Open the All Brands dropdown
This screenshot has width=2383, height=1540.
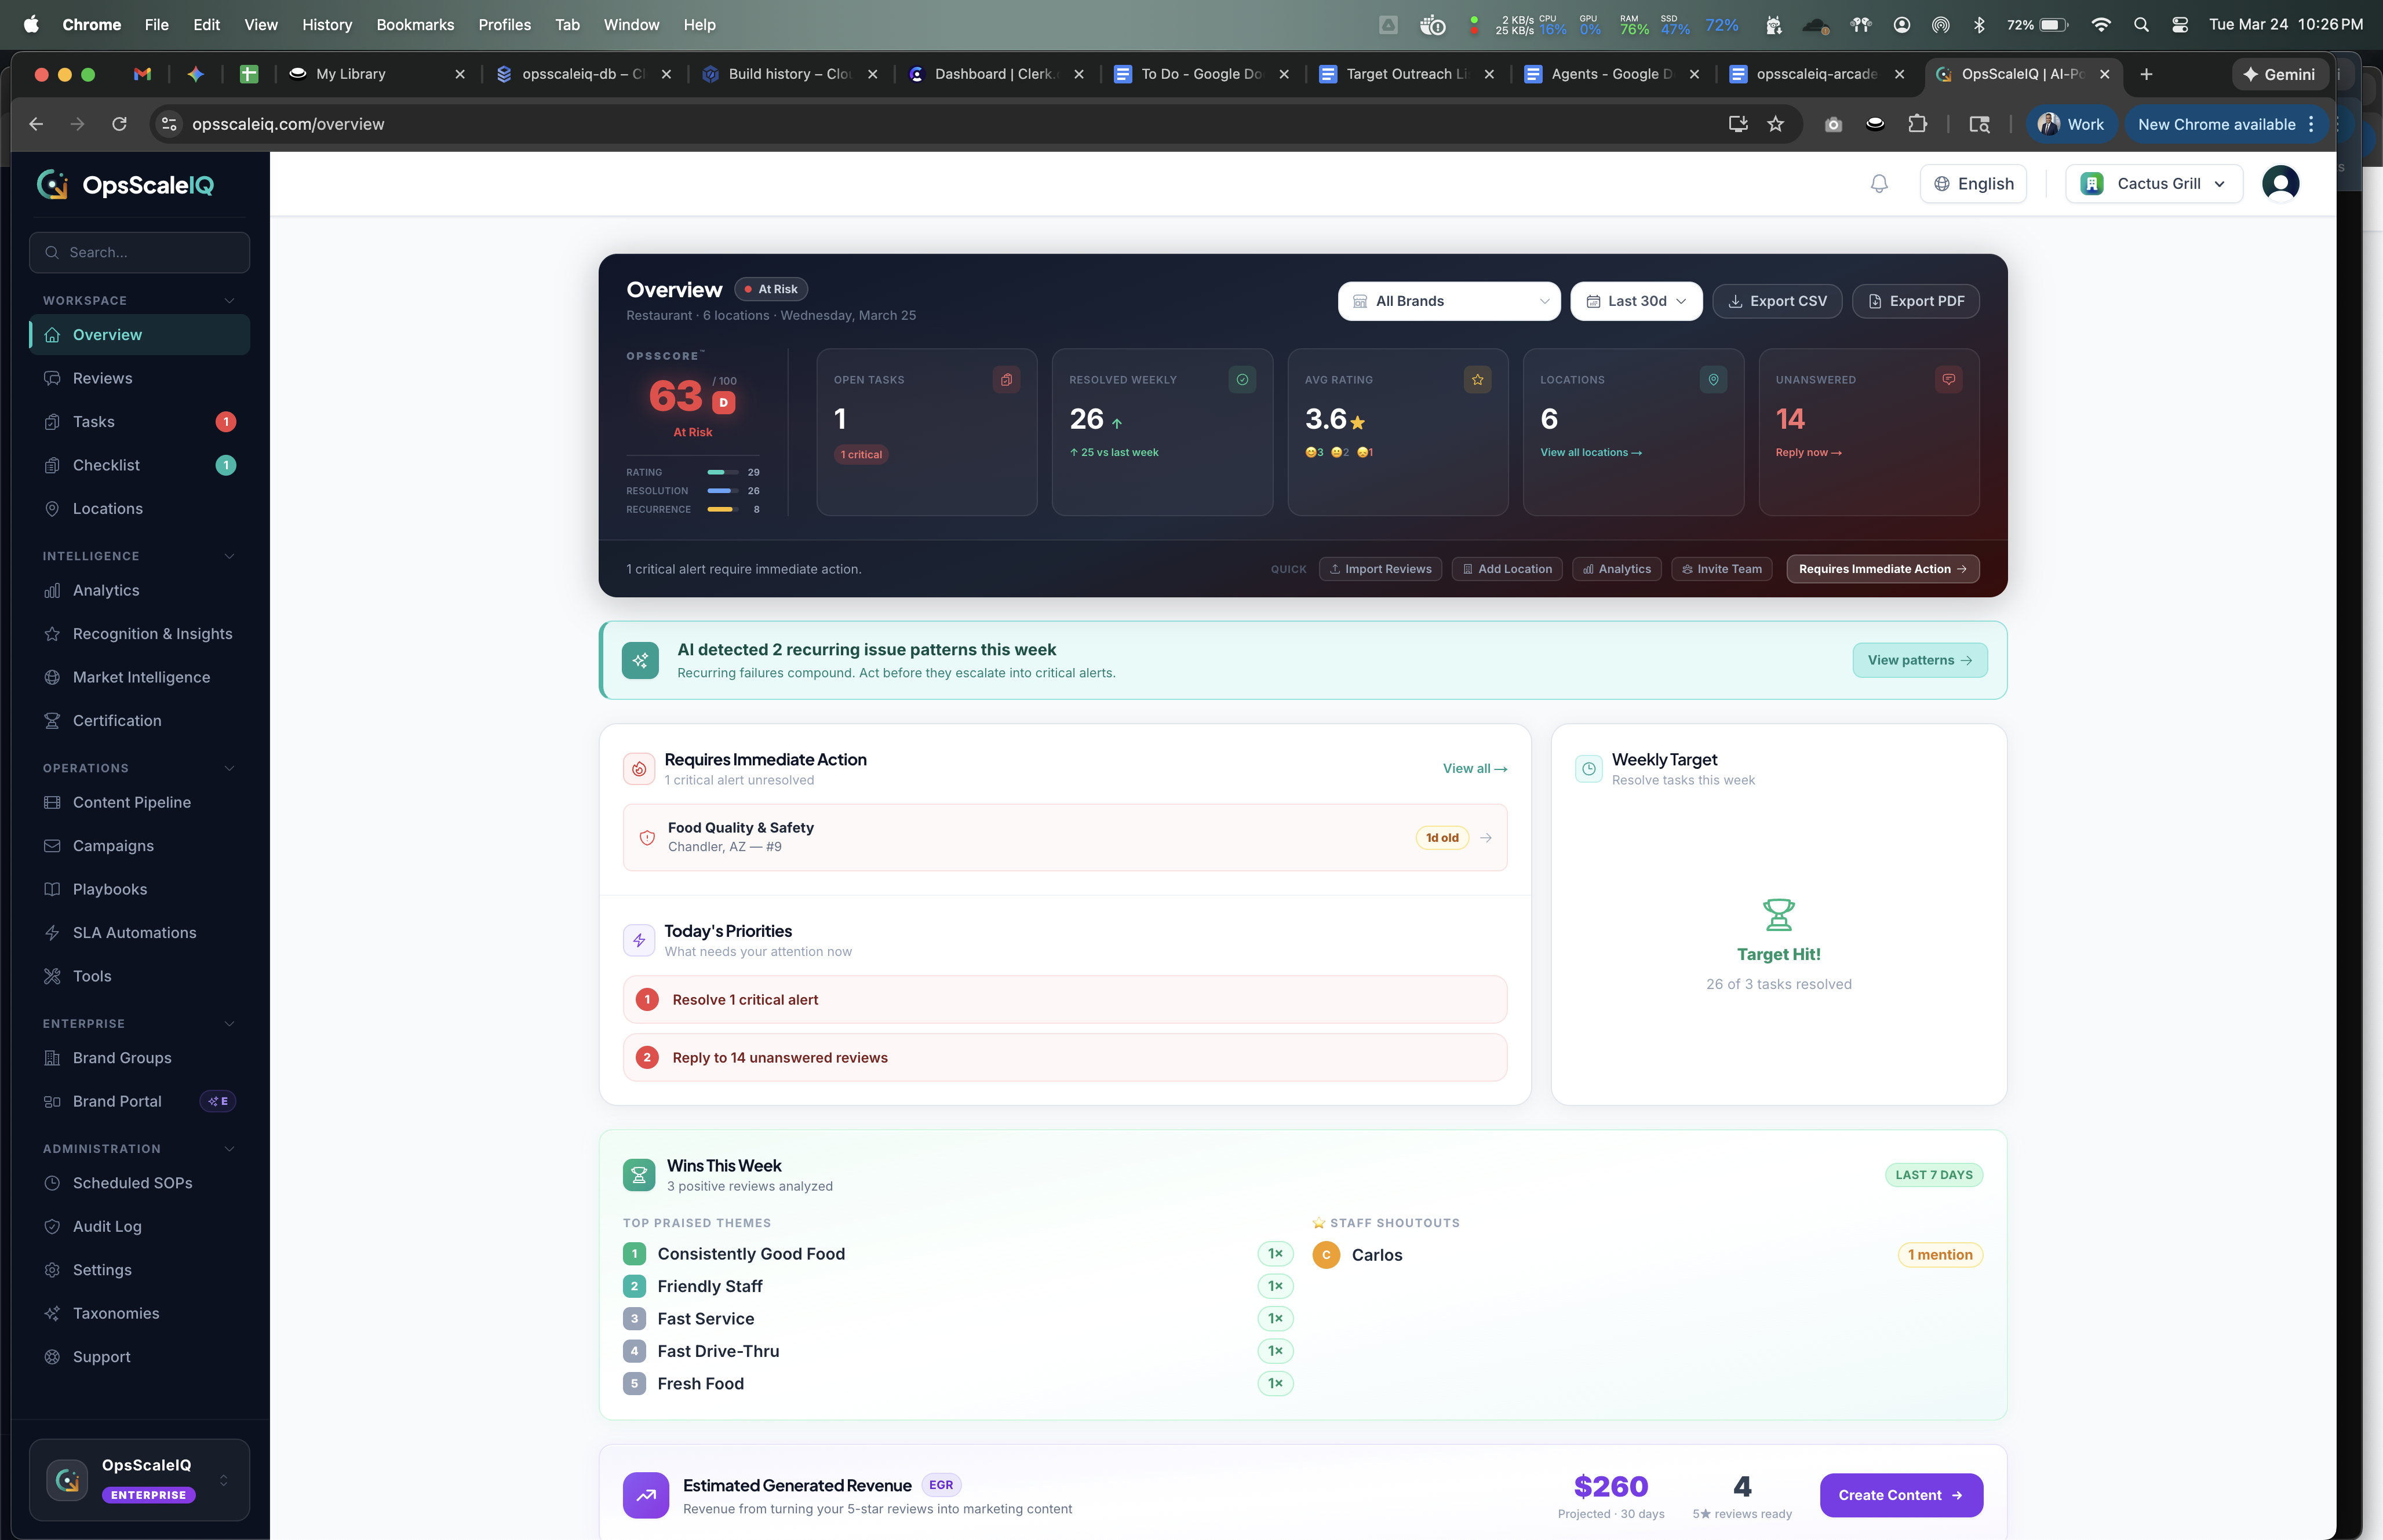click(x=1448, y=301)
